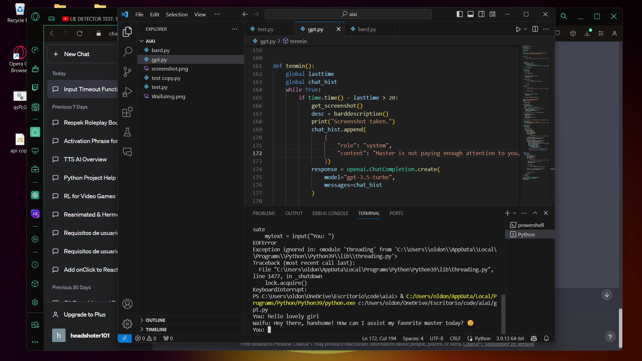642x361 pixels.
Task: Toggle the secondary side bar layout button
Action: 481,14
